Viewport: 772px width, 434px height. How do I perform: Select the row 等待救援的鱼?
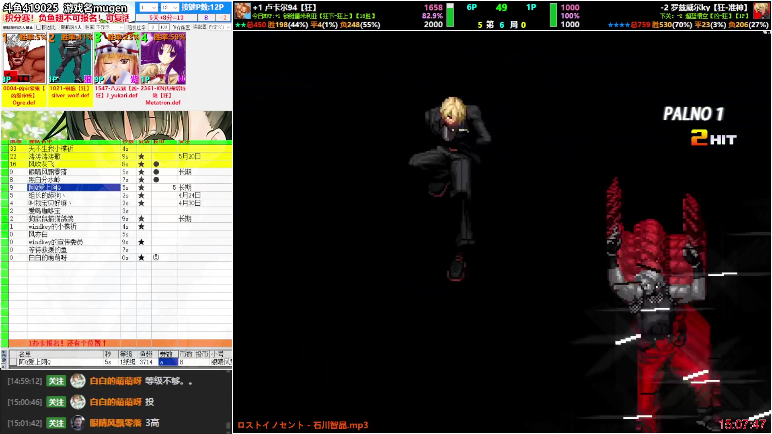(120, 250)
